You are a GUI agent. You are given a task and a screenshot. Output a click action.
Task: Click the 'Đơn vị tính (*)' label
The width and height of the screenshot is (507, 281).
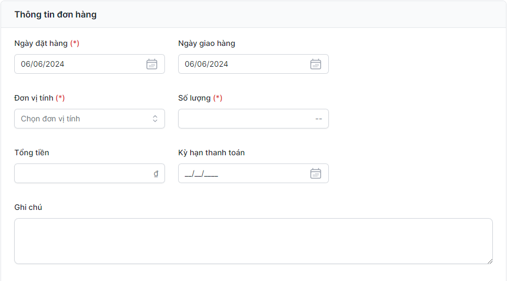(39, 98)
